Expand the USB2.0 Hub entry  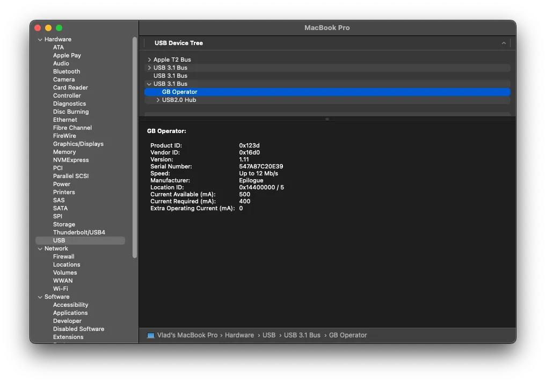[x=158, y=100]
